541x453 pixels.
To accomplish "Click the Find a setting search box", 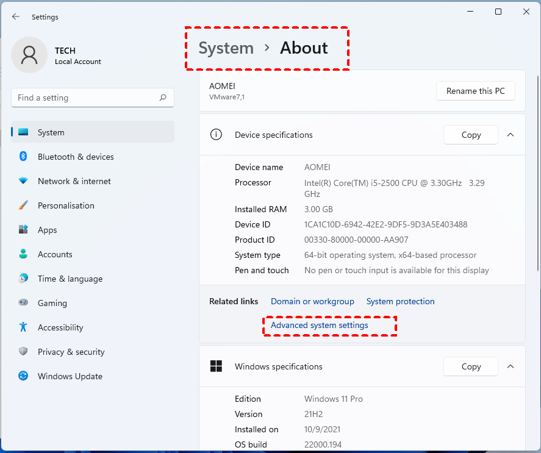I will tap(85, 98).
